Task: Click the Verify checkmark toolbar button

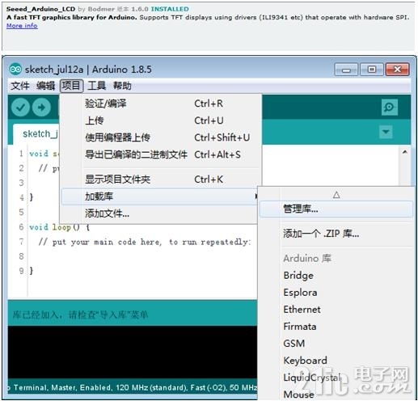Action: pyautogui.click(x=20, y=108)
